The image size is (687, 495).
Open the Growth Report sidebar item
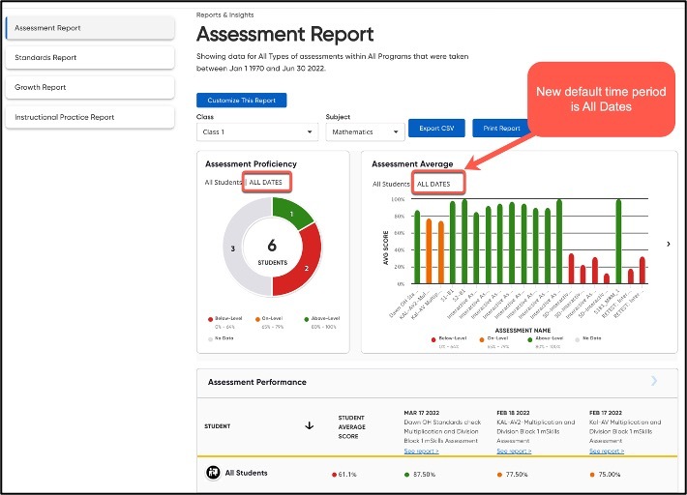tap(90, 88)
